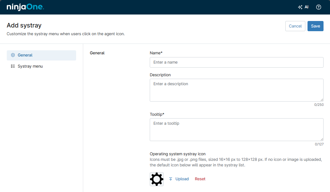Image resolution: width=330 pixels, height=192 pixels.
Task: Switch to the Systray menu section
Action: (x=30, y=66)
